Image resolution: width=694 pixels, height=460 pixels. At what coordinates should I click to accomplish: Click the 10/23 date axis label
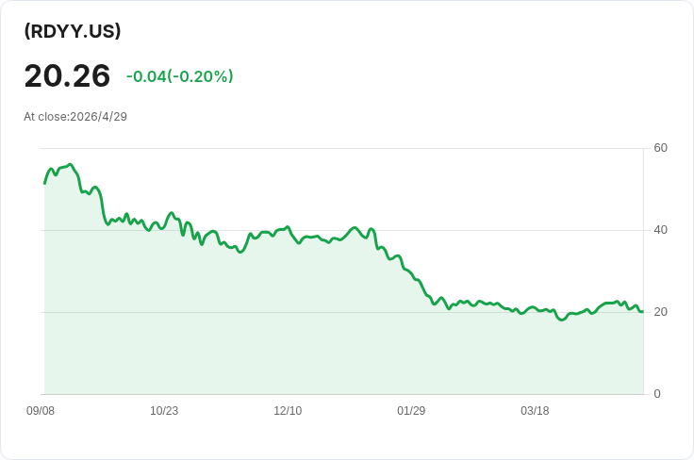(164, 411)
